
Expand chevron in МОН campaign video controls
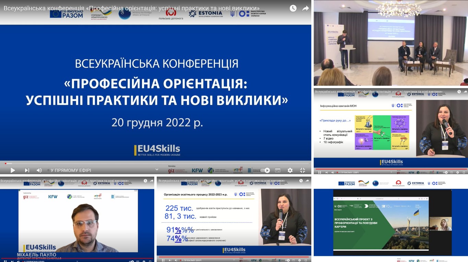(391, 172)
